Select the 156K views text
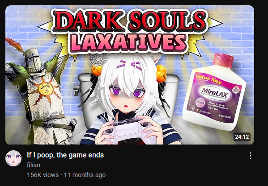The image size is (268, 186). point(43,175)
